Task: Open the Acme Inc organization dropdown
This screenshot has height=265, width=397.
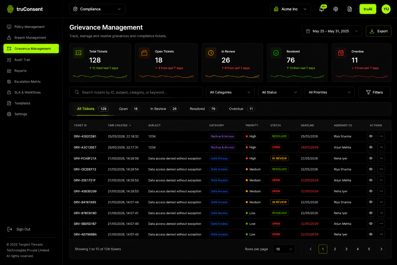Action: point(291,9)
